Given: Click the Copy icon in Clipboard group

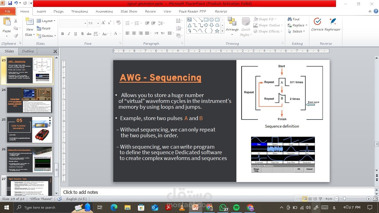Looking at the screenshot, I should tap(16, 28).
